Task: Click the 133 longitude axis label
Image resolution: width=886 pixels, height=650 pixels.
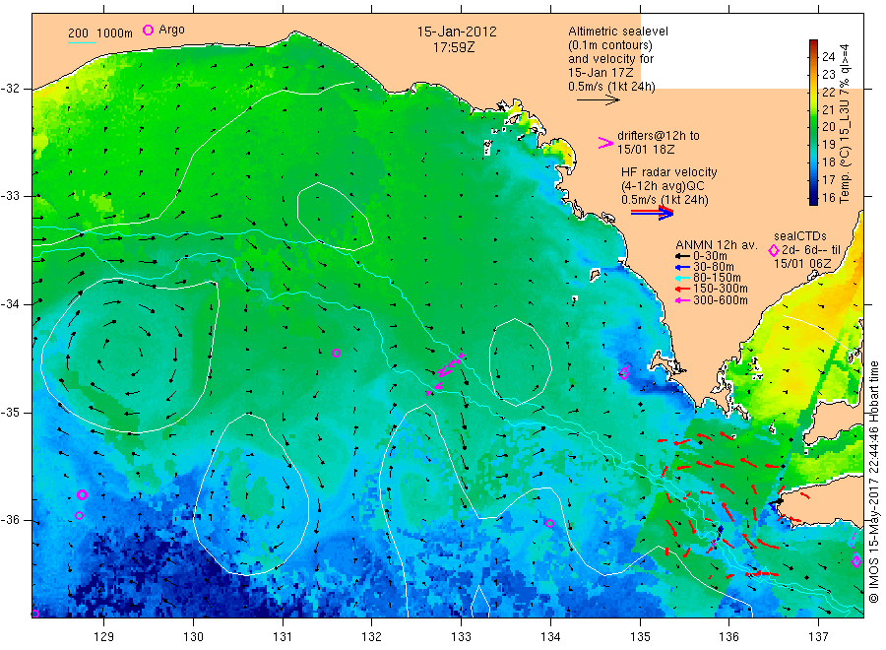Action: coord(461,637)
